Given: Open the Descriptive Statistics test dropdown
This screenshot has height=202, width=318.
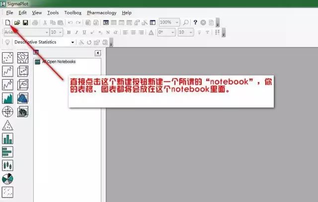Looking at the screenshot, I should [73, 42].
